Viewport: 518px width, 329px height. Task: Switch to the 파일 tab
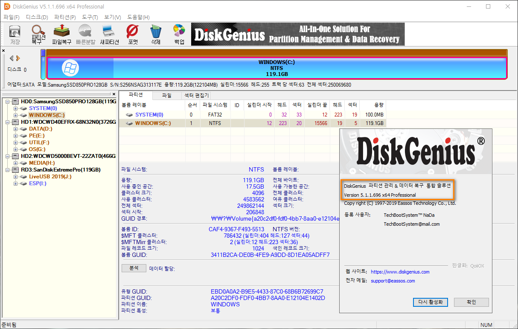166,96
